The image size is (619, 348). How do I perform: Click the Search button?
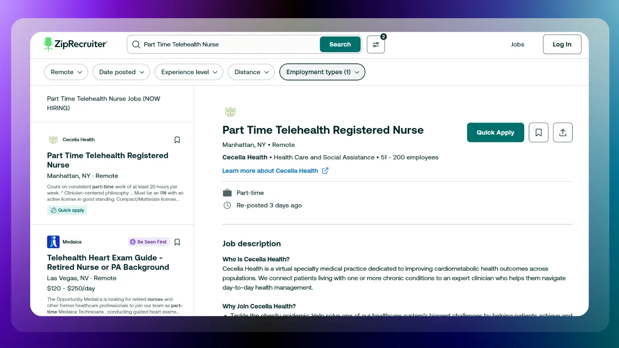coord(340,44)
